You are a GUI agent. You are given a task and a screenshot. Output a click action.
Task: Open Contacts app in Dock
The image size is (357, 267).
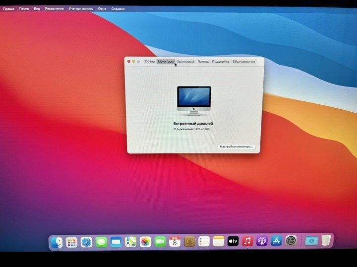point(189,242)
